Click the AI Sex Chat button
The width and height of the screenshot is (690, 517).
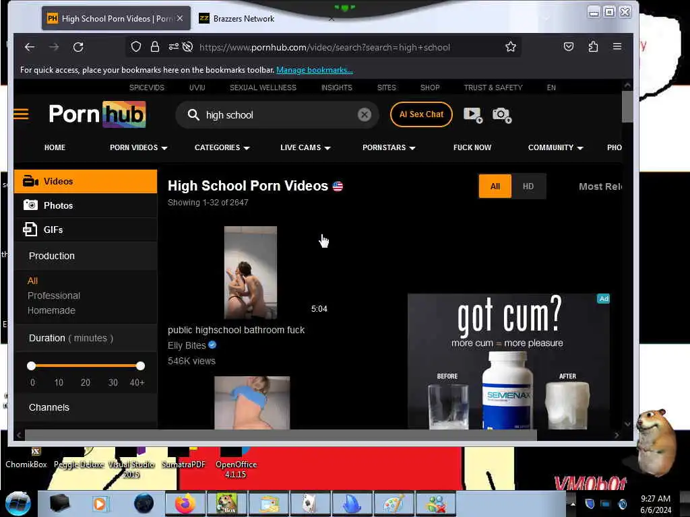pyautogui.click(x=421, y=114)
